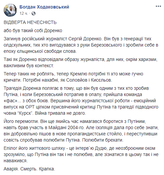Image resolution: width=164 pixels, height=175 pixels.
Task: Click the phrase Майдані 2004-го
Action: pyautogui.click(x=66, y=127)
